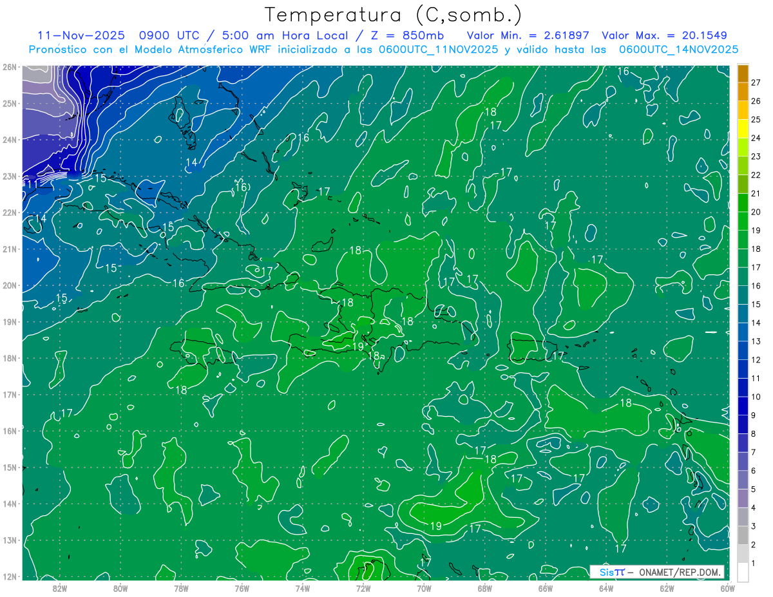Click the '70W' longitude axis label
The height and width of the screenshot is (597, 773).
[424, 588]
